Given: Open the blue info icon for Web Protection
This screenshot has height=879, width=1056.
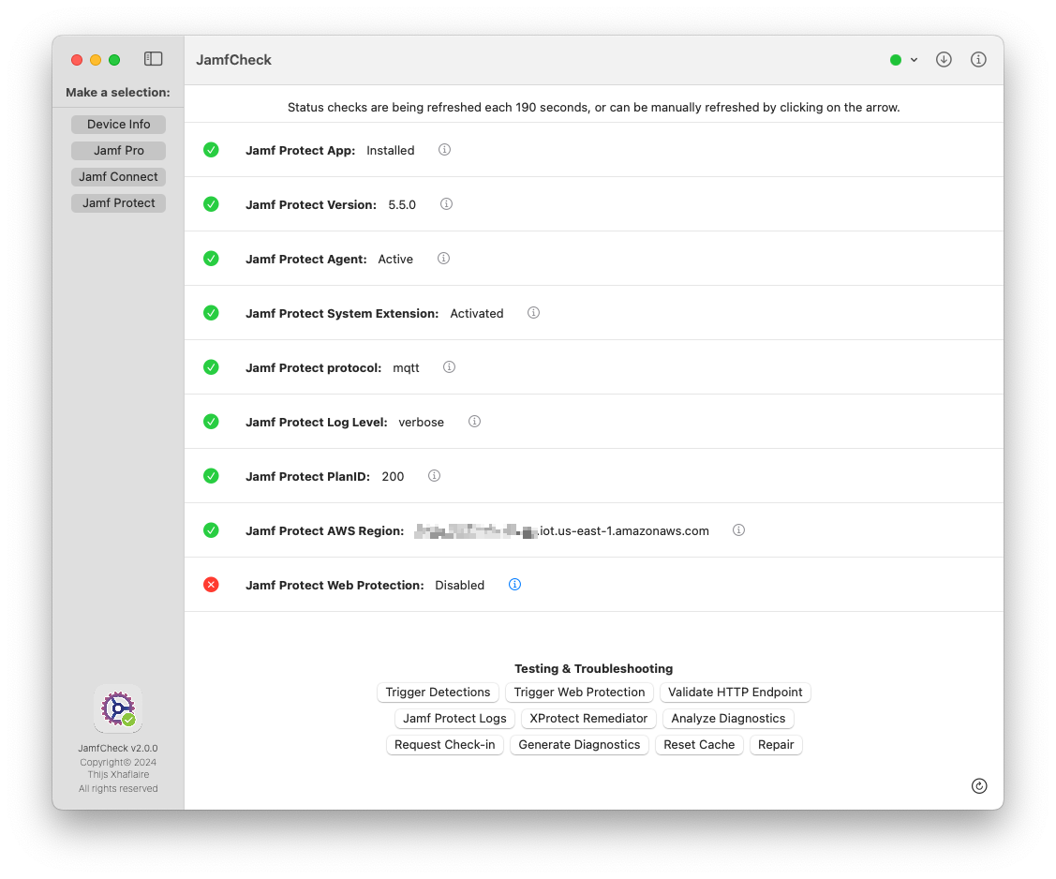Looking at the screenshot, I should 514,585.
